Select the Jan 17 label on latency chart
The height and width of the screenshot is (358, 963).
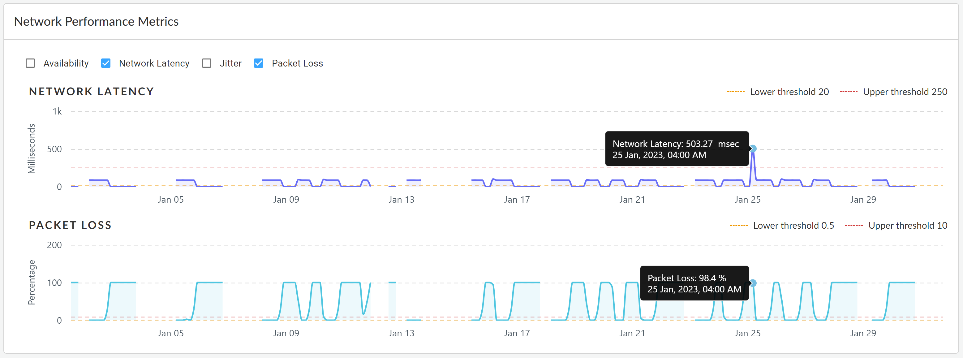pyautogui.click(x=517, y=200)
